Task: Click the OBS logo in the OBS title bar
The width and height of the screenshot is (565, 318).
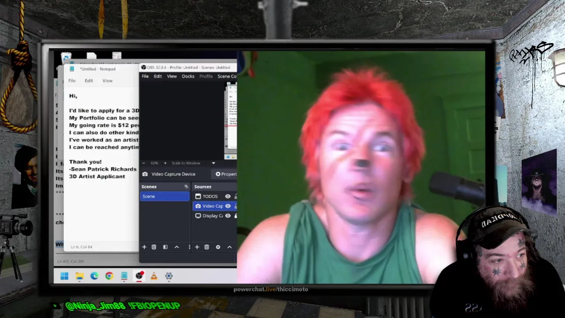Action: click(x=143, y=67)
